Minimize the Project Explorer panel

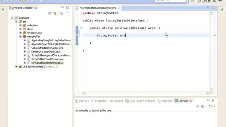62,7
